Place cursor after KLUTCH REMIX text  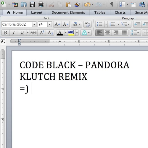tap(88, 76)
